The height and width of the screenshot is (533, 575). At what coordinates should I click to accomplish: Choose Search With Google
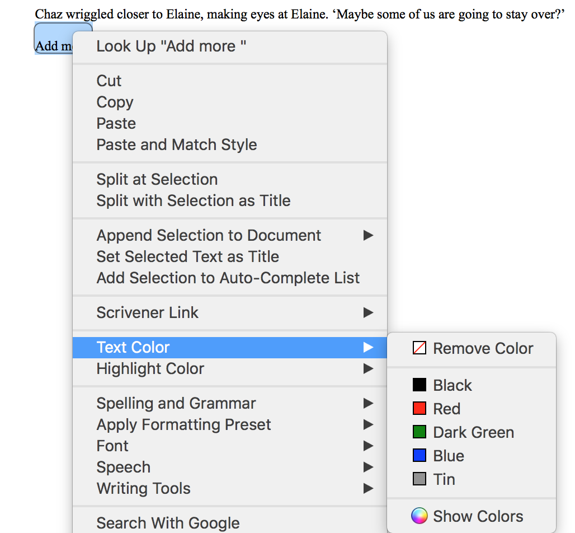pyautogui.click(x=230, y=523)
